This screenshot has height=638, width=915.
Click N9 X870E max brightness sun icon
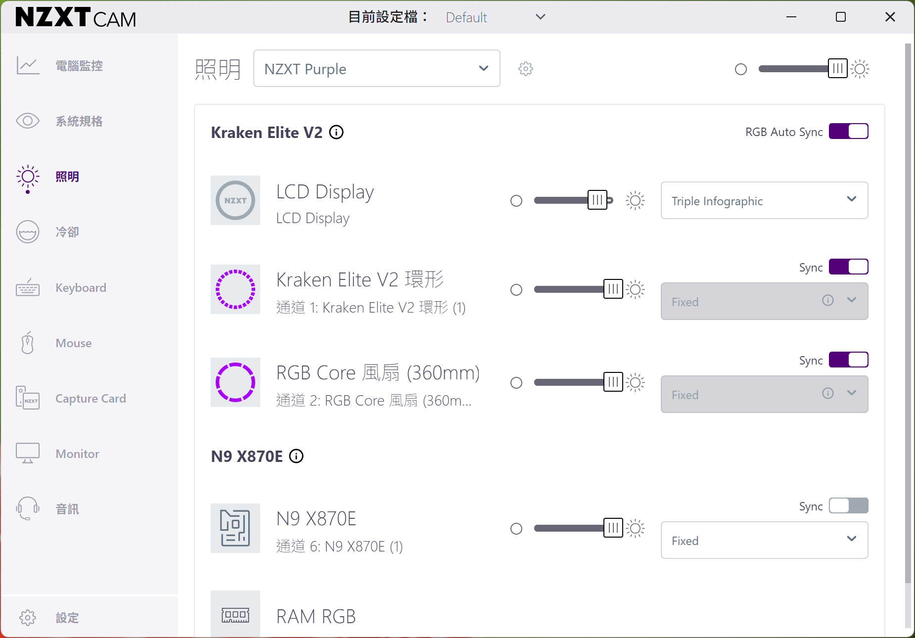coord(636,528)
